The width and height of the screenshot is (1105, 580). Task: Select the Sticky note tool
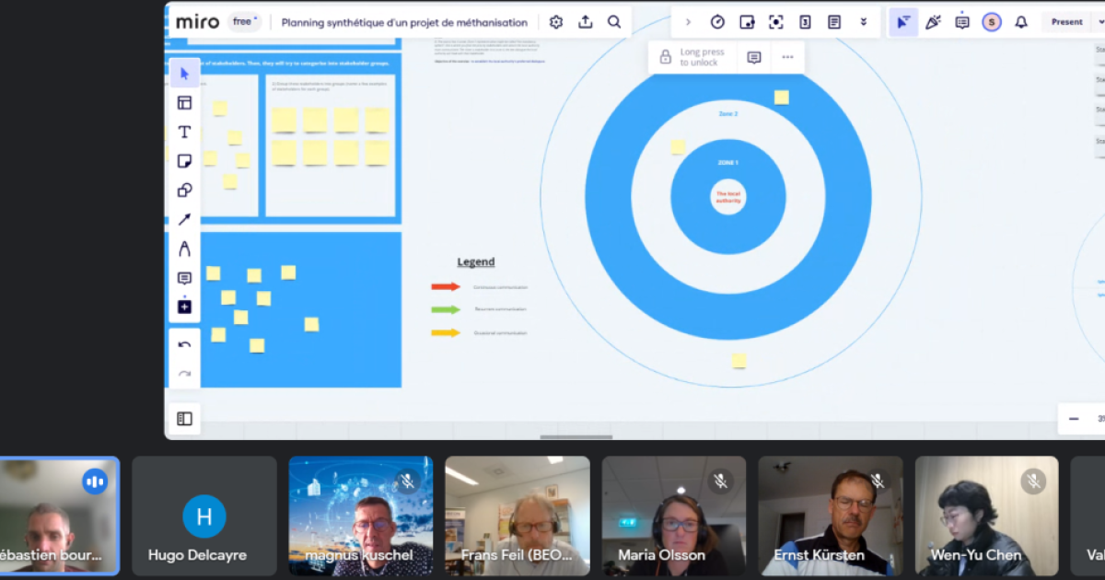[x=184, y=161]
